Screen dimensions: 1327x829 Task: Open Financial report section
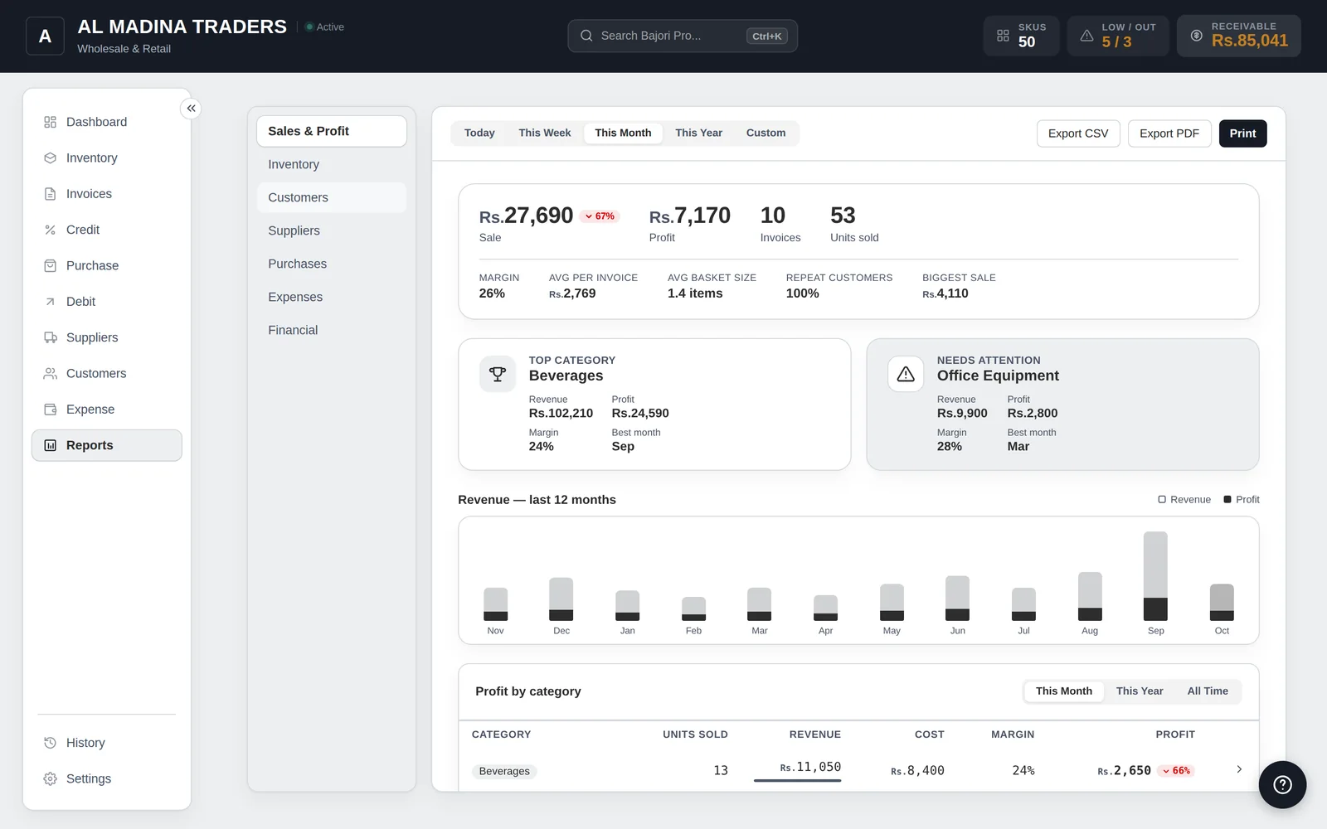point(332,330)
